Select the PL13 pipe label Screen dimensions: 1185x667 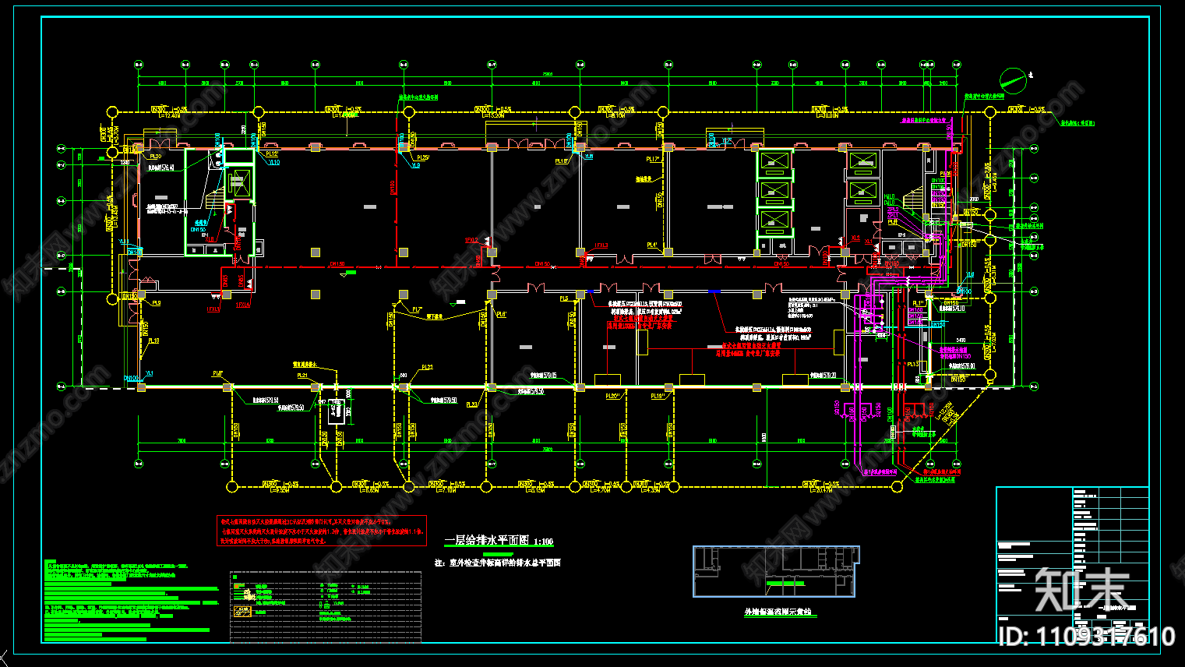coord(912,364)
